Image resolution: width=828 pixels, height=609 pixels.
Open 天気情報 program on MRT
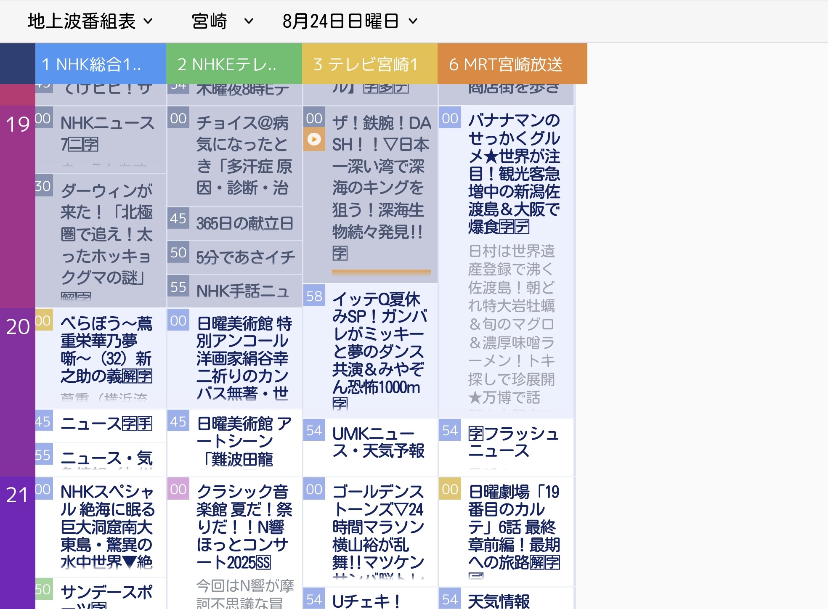(506, 598)
